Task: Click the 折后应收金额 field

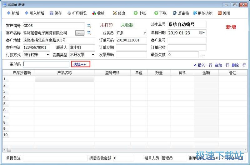Action: click(x=123, y=158)
